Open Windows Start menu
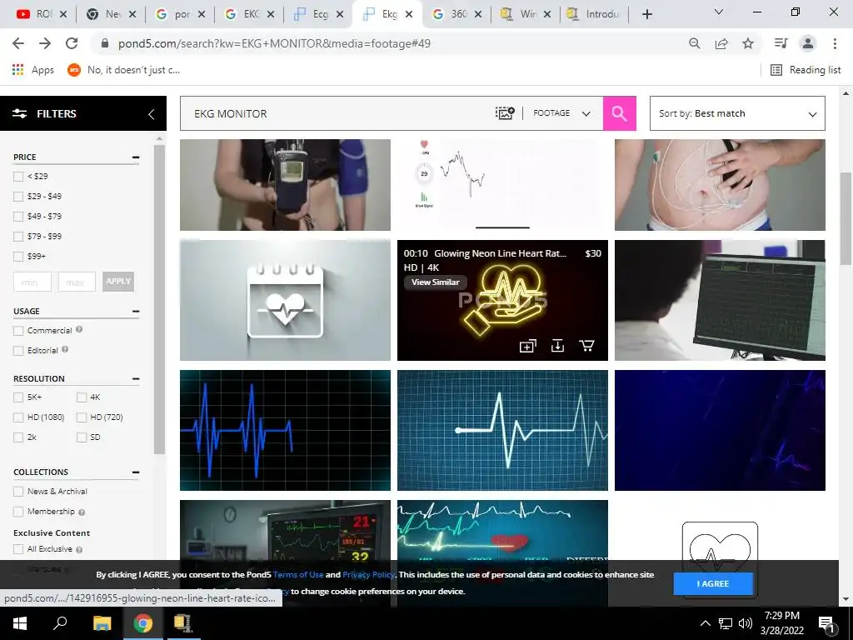 tap(20, 623)
